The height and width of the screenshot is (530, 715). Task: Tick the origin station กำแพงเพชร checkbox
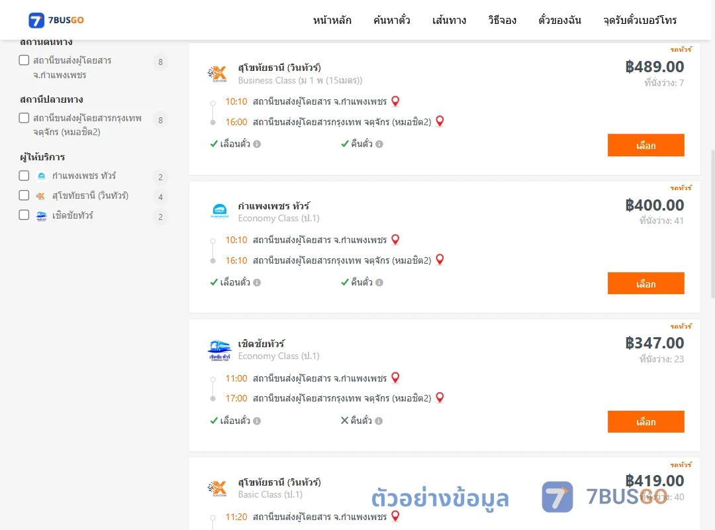click(24, 60)
